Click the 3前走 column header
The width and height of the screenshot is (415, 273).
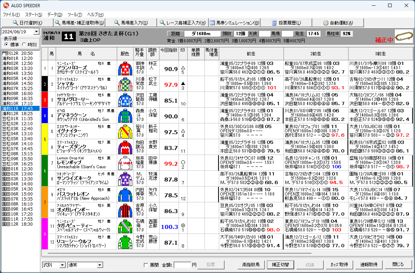tap(381, 54)
